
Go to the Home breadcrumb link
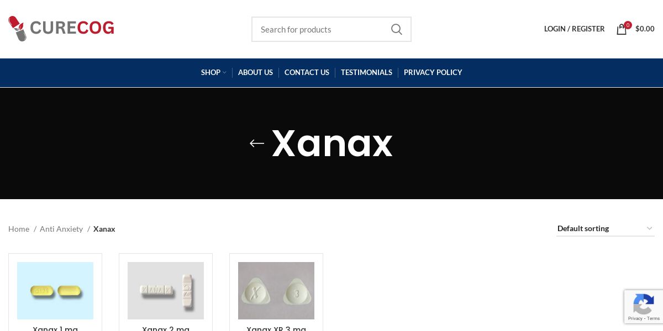coord(19,229)
